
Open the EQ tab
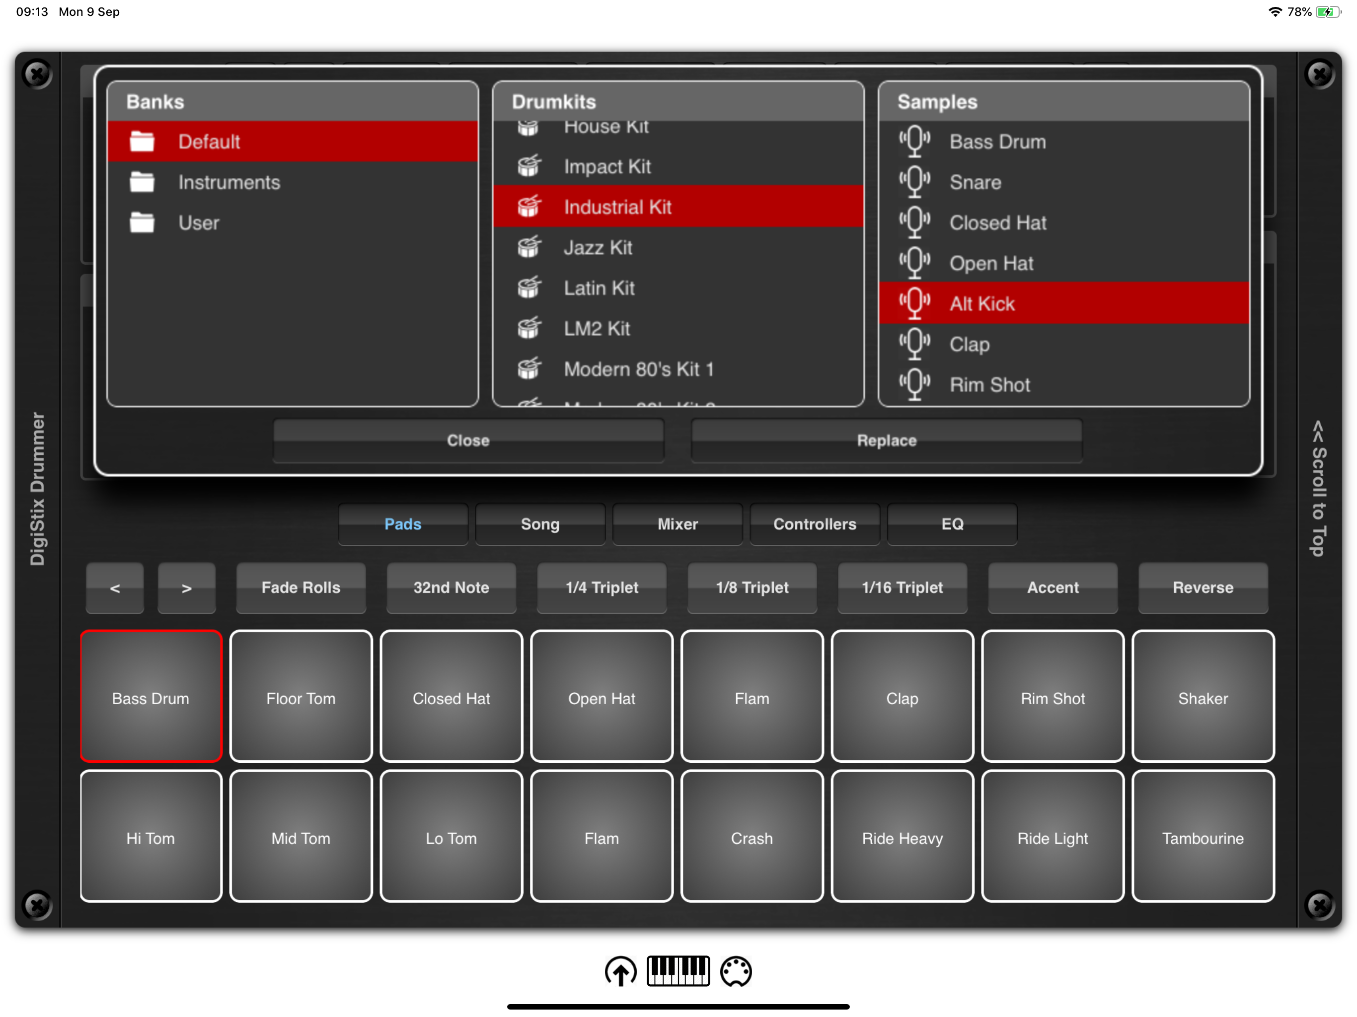[x=952, y=524]
